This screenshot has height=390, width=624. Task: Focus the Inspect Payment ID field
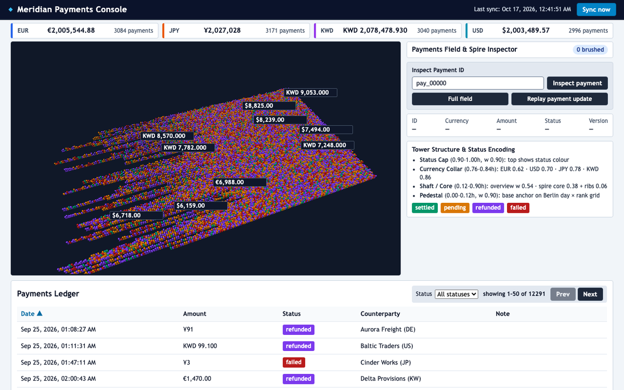(x=478, y=83)
